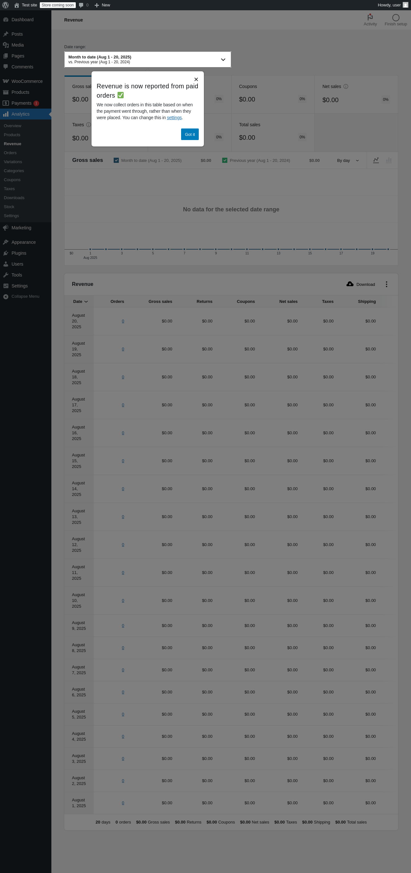Follow the settings link in popup
Screen dimensions: 411x873
click(x=174, y=118)
